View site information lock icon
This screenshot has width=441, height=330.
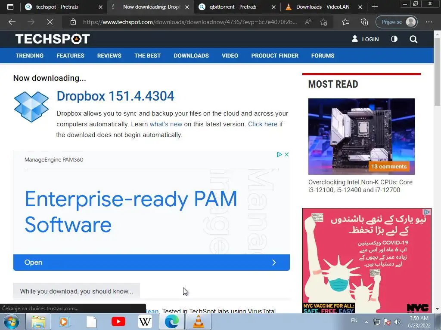pyautogui.click(x=73, y=22)
